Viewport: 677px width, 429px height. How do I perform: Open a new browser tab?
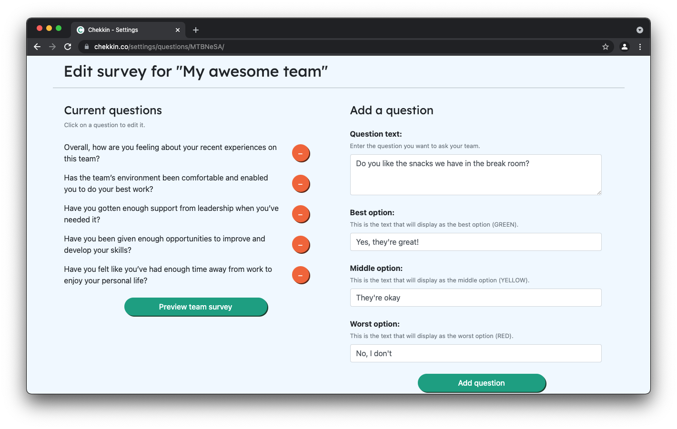196,30
